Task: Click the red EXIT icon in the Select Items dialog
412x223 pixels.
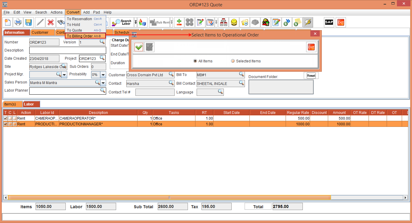Action: pos(311,47)
